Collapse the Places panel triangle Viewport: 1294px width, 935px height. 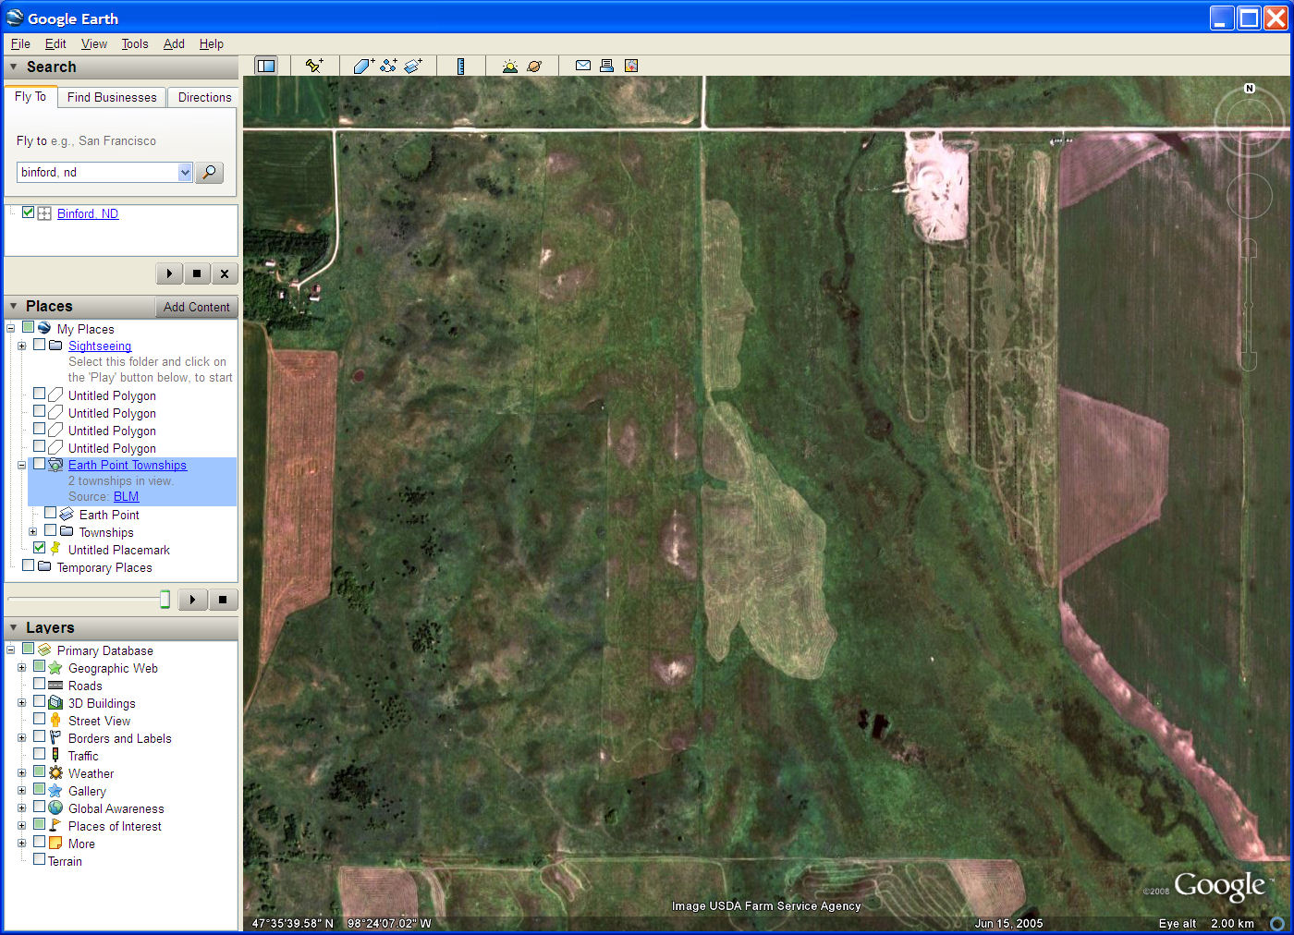[x=13, y=306]
